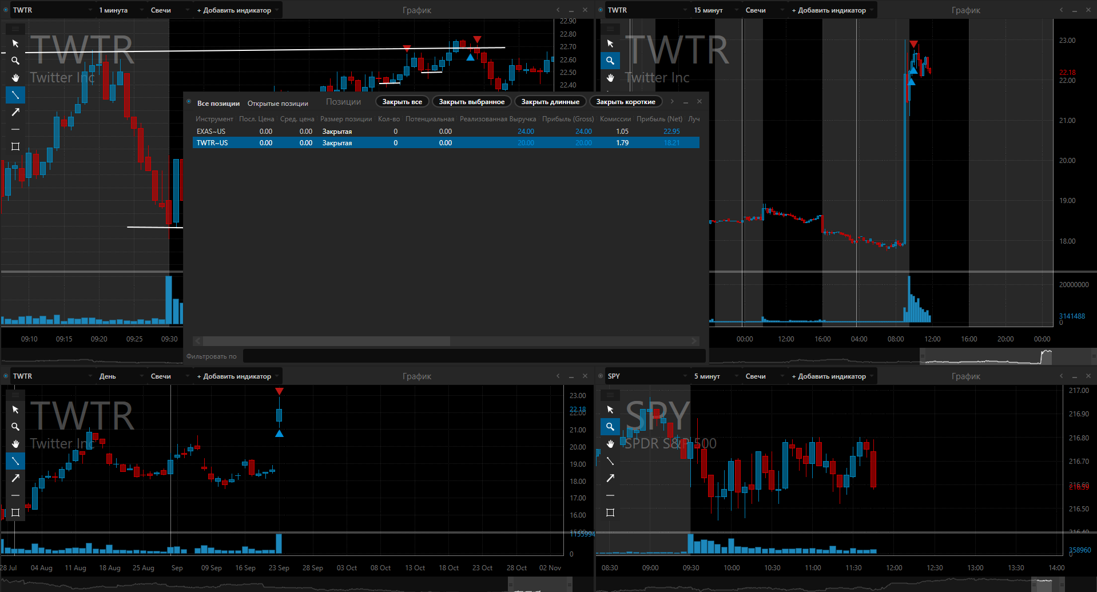This screenshot has width=1097, height=592.
Task: Select rectangle tool in top-left TWTR chart
Action: coord(15,146)
